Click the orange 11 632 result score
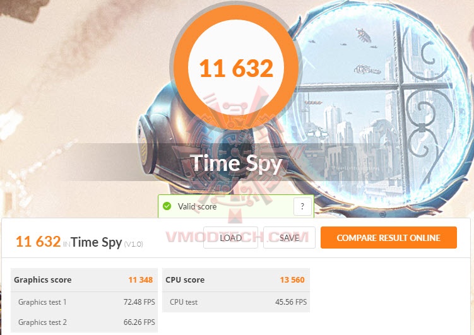Screen dimensions: 474x335 coord(38,241)
